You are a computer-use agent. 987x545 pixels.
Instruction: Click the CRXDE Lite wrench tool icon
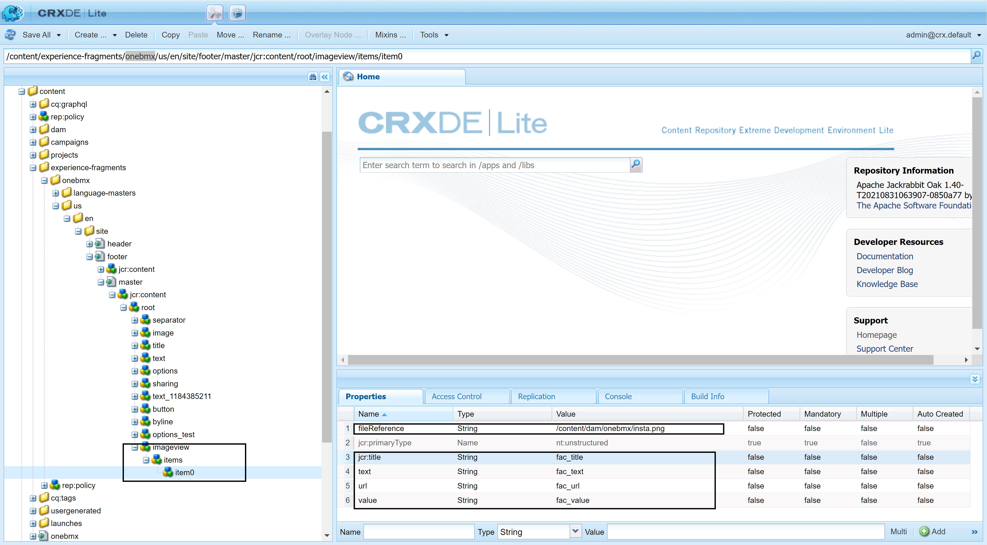click(x=215, y=13)
